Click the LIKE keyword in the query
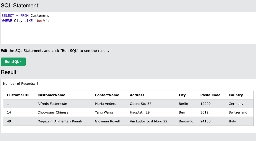 pos(29,21)
